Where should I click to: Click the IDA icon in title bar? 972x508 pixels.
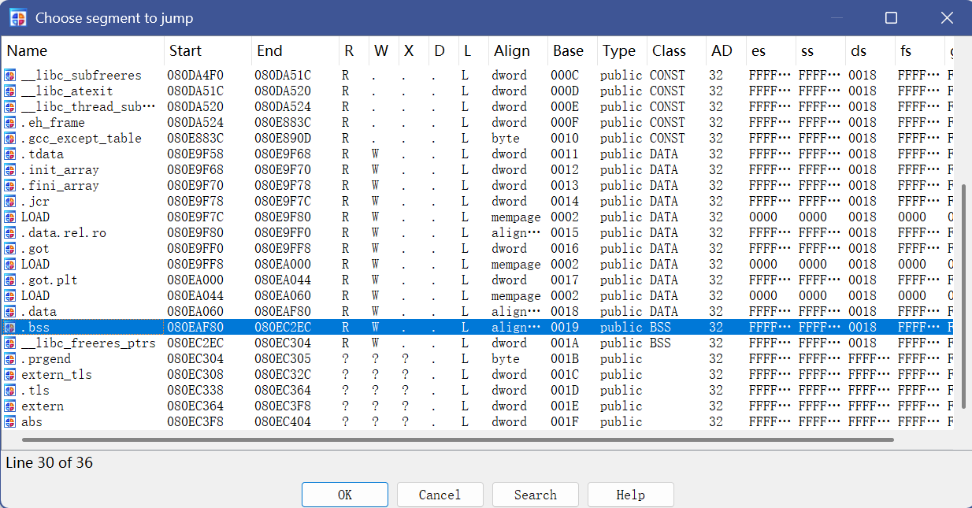[x=17, y=17]
